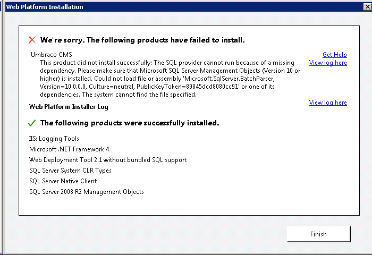
Task: Click the green checkmark success icon
Action: [32, 123]
